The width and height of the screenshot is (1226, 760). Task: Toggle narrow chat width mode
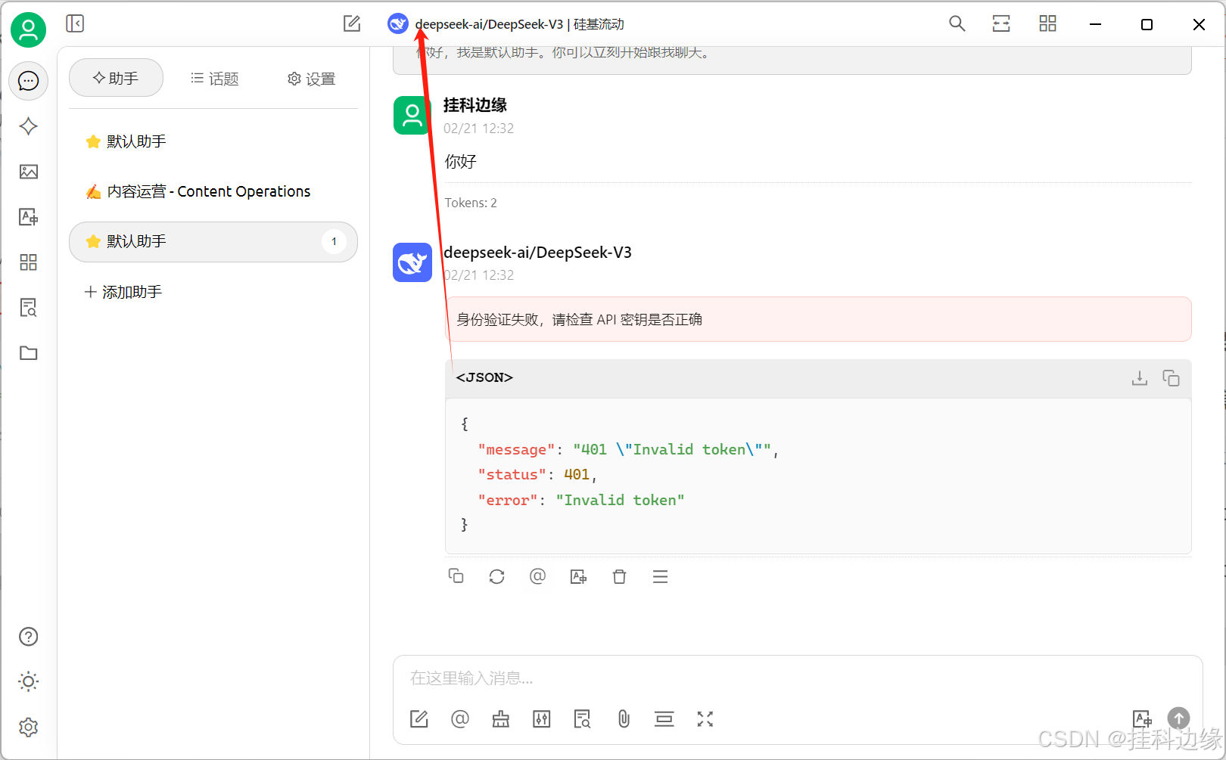[1001, 23]
